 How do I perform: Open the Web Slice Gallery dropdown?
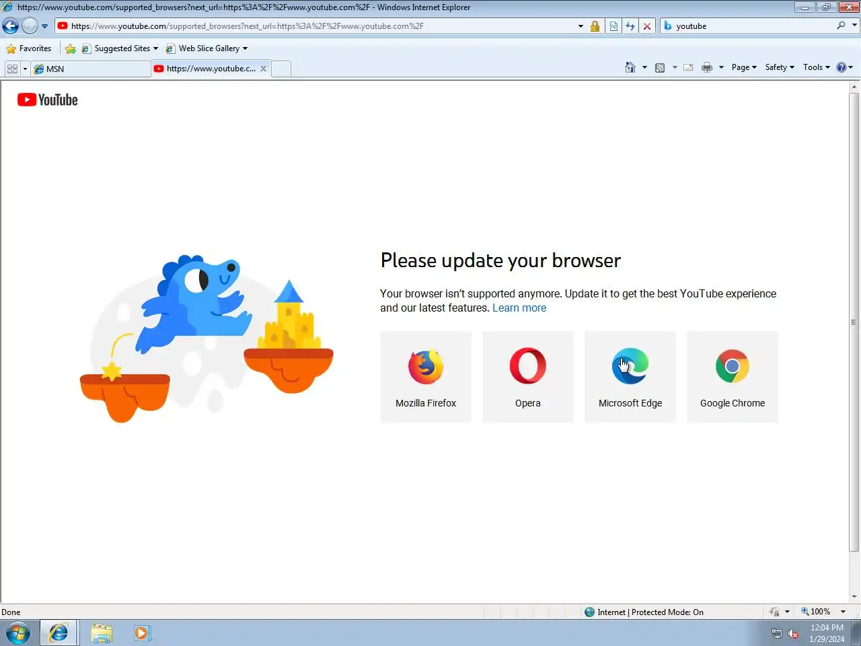[207, 48]
